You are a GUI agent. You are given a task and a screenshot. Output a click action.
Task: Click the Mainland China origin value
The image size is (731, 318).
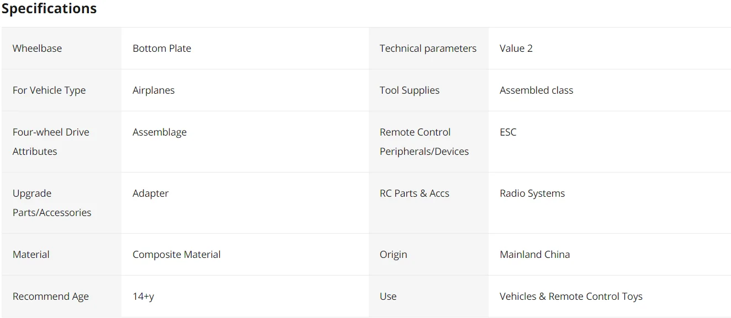(x=534, y=255)
